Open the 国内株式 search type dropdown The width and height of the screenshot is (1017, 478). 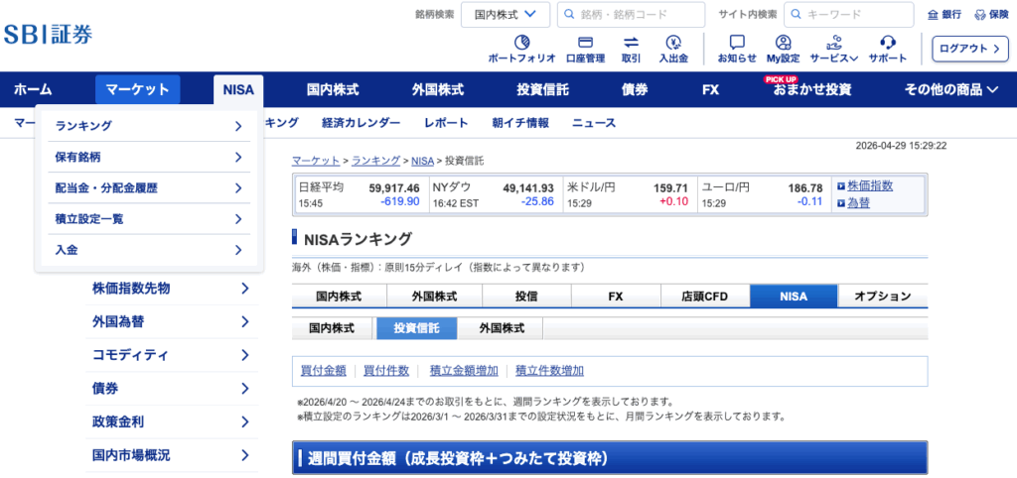(x=506, y=14)
